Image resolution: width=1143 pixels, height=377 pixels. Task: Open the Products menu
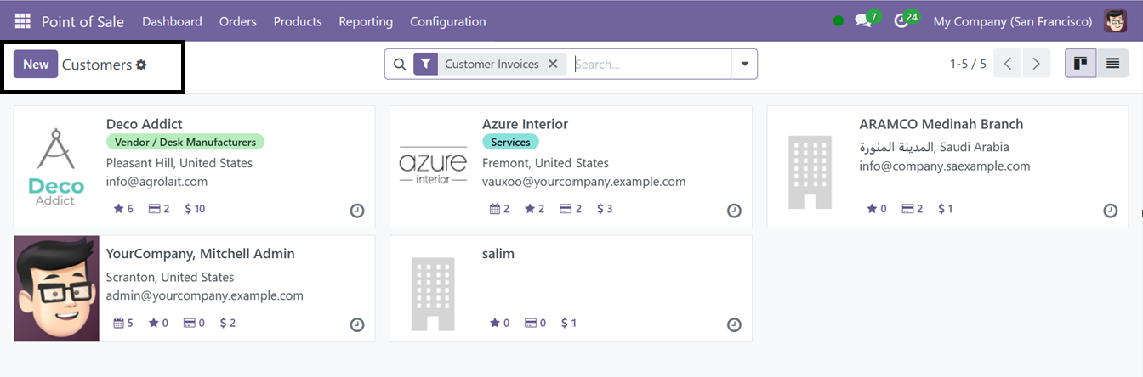(x=298, y=21)
